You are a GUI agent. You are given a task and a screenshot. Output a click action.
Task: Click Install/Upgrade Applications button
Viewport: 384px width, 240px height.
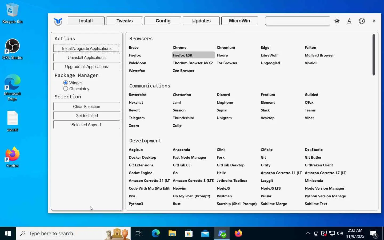point(87,48)
